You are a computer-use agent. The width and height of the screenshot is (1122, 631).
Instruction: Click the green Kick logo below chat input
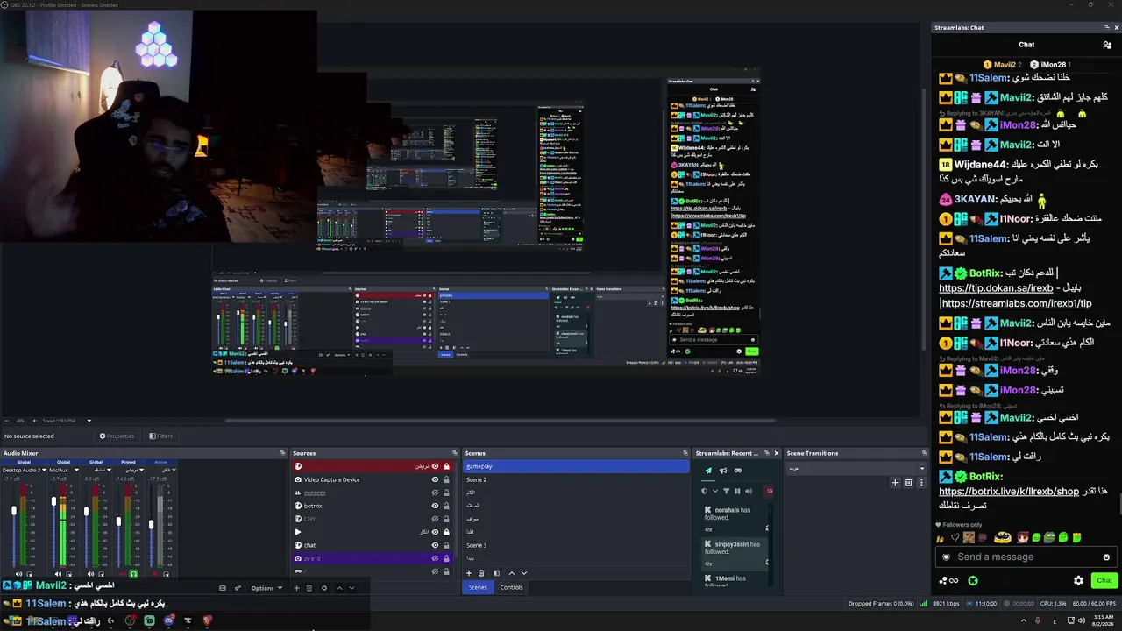972,580
